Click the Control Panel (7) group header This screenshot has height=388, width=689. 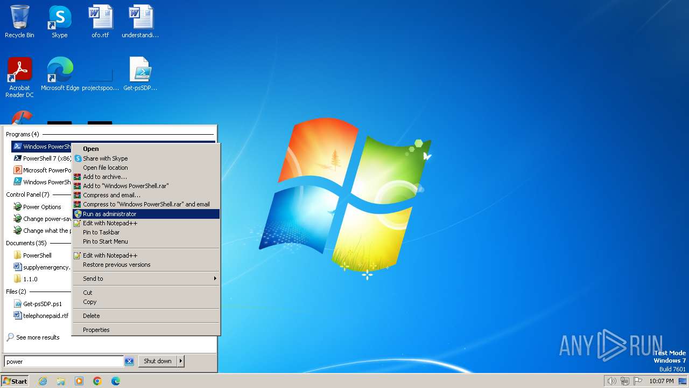click(27, 195)
